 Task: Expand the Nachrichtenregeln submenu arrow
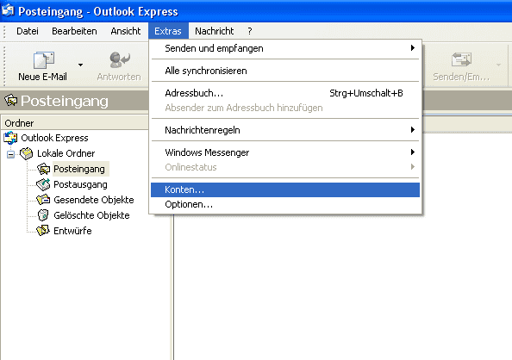point(412,129)
